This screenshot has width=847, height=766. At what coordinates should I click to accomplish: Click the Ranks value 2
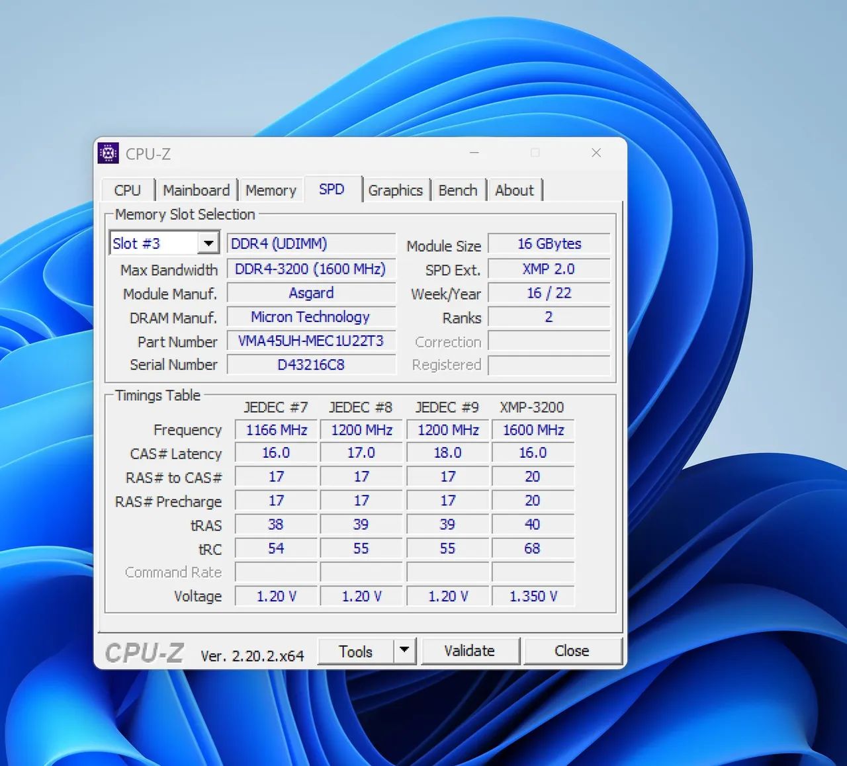pos(549,317)
